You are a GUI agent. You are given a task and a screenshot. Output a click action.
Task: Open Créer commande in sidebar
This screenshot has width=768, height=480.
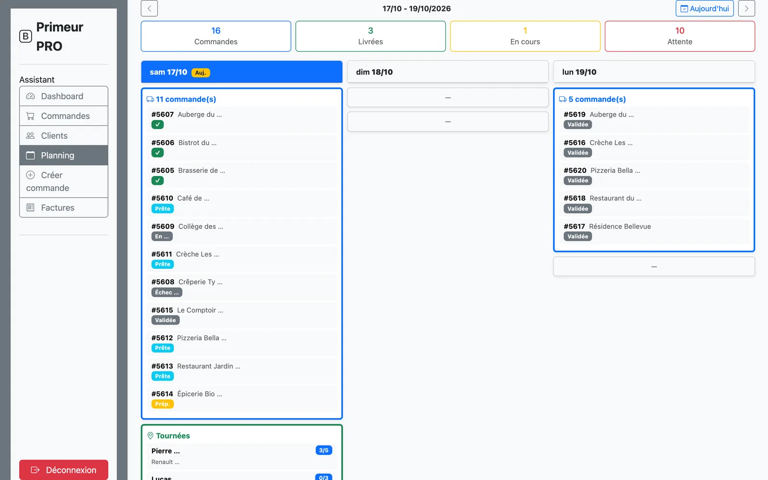coord(64,181)
